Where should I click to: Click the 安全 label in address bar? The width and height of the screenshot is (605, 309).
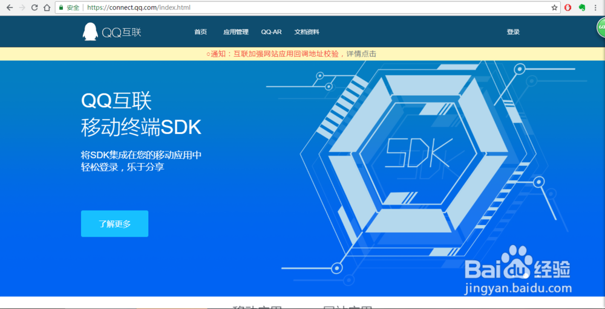(73, 7)
